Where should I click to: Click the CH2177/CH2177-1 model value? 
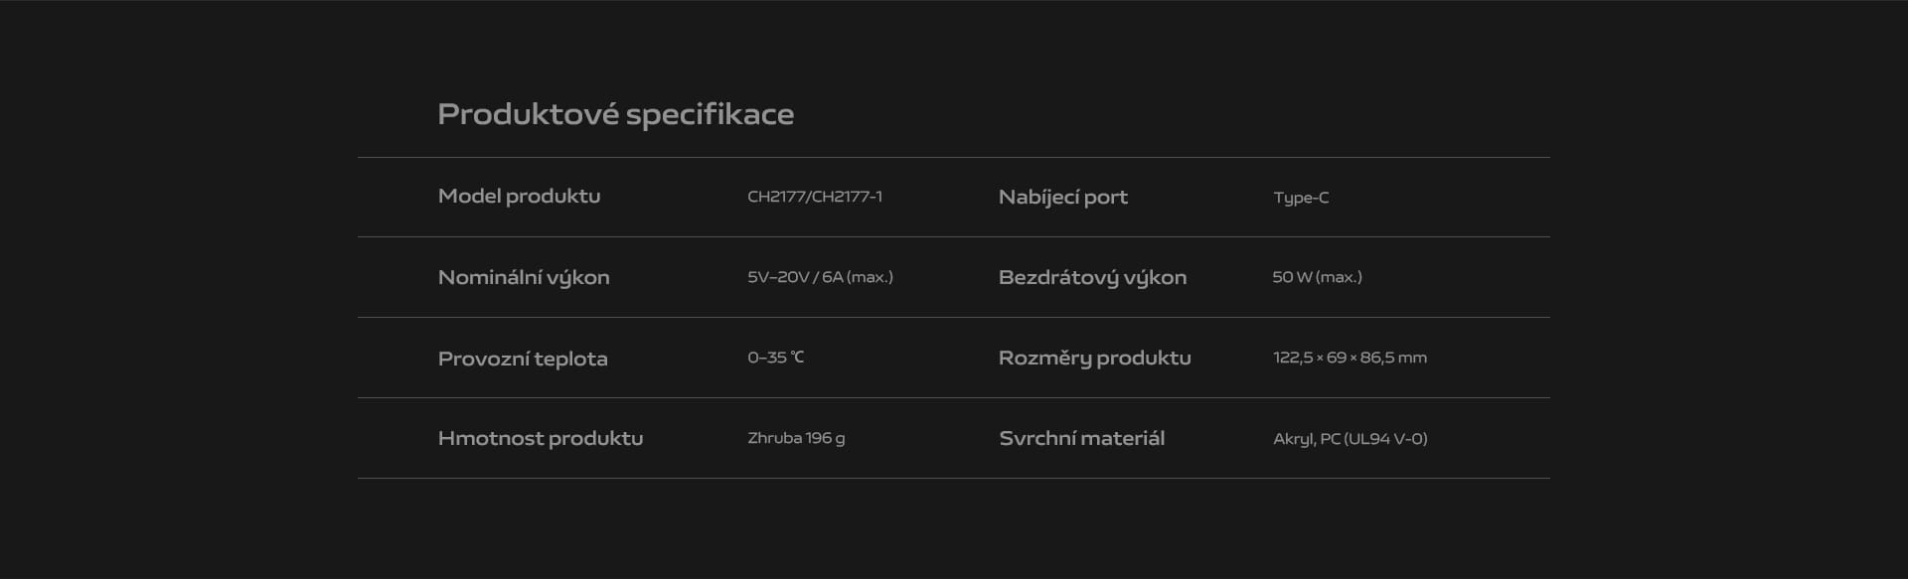point(815,197)
